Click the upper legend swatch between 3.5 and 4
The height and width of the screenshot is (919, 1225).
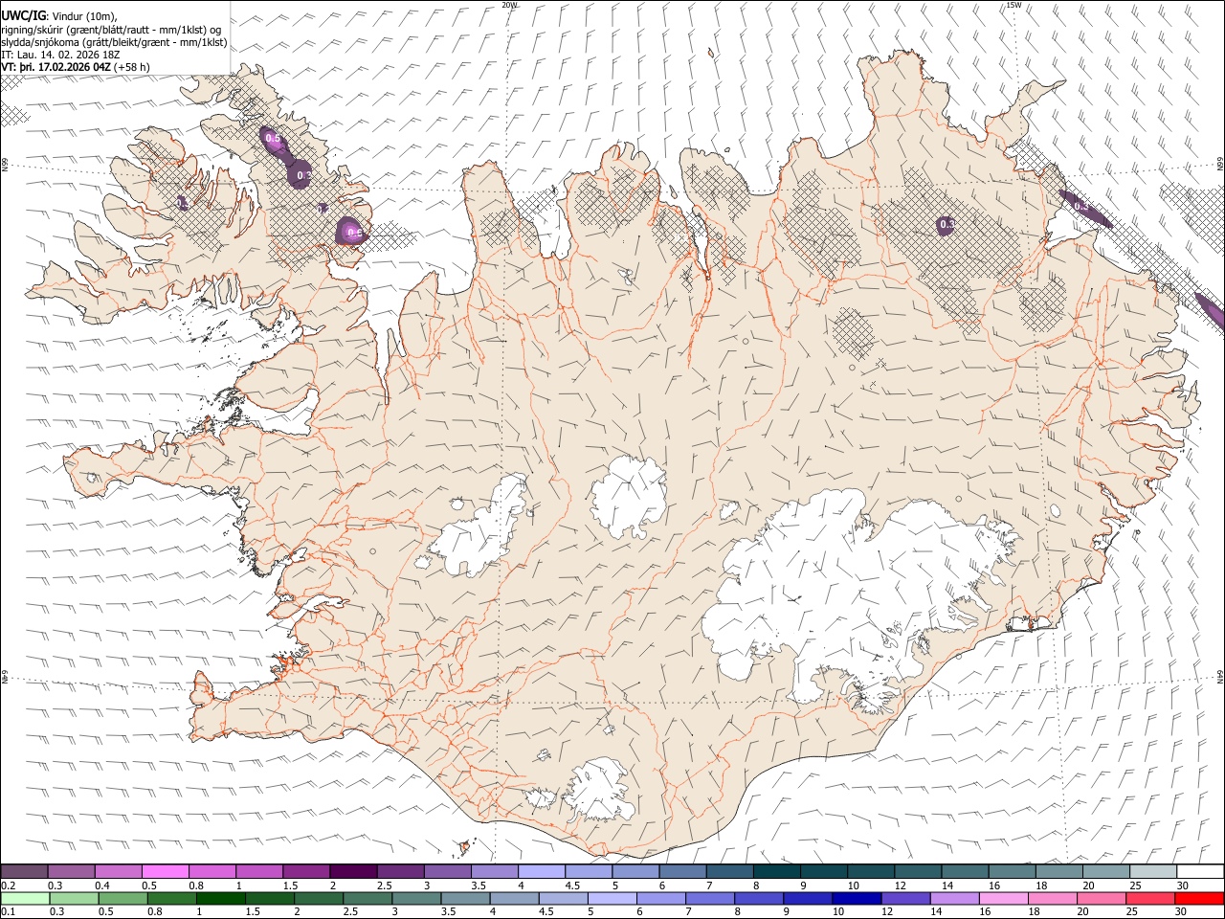pos(495,871)
